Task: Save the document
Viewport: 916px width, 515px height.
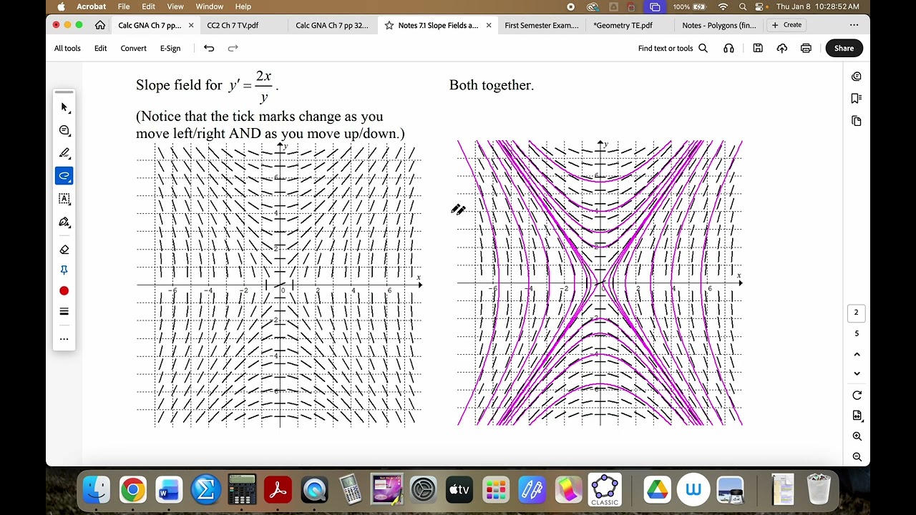Action: [758, 48]
